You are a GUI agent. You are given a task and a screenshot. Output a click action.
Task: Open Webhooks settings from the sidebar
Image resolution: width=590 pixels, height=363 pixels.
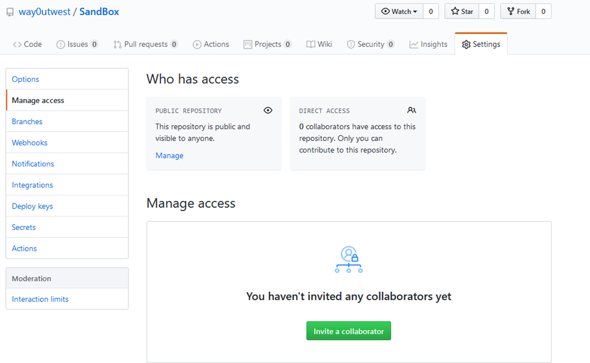pyautogui.click(x=29, y=143)
